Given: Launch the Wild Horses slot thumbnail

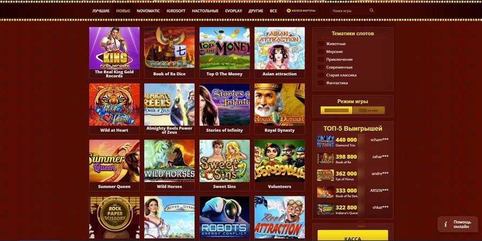Looking at the screenshot, I should [169, 165].
